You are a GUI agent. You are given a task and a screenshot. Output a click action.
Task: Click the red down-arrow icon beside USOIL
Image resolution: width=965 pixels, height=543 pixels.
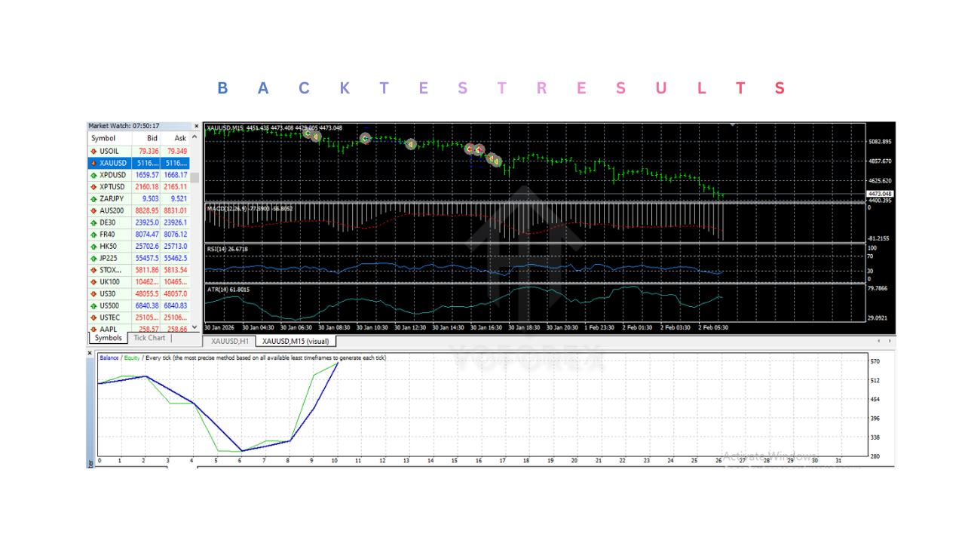(92, 151)
